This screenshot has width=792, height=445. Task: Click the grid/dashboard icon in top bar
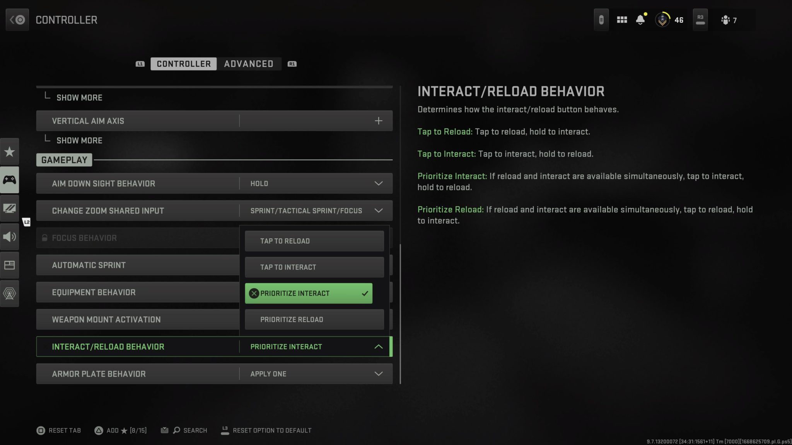tap(621, 20)
